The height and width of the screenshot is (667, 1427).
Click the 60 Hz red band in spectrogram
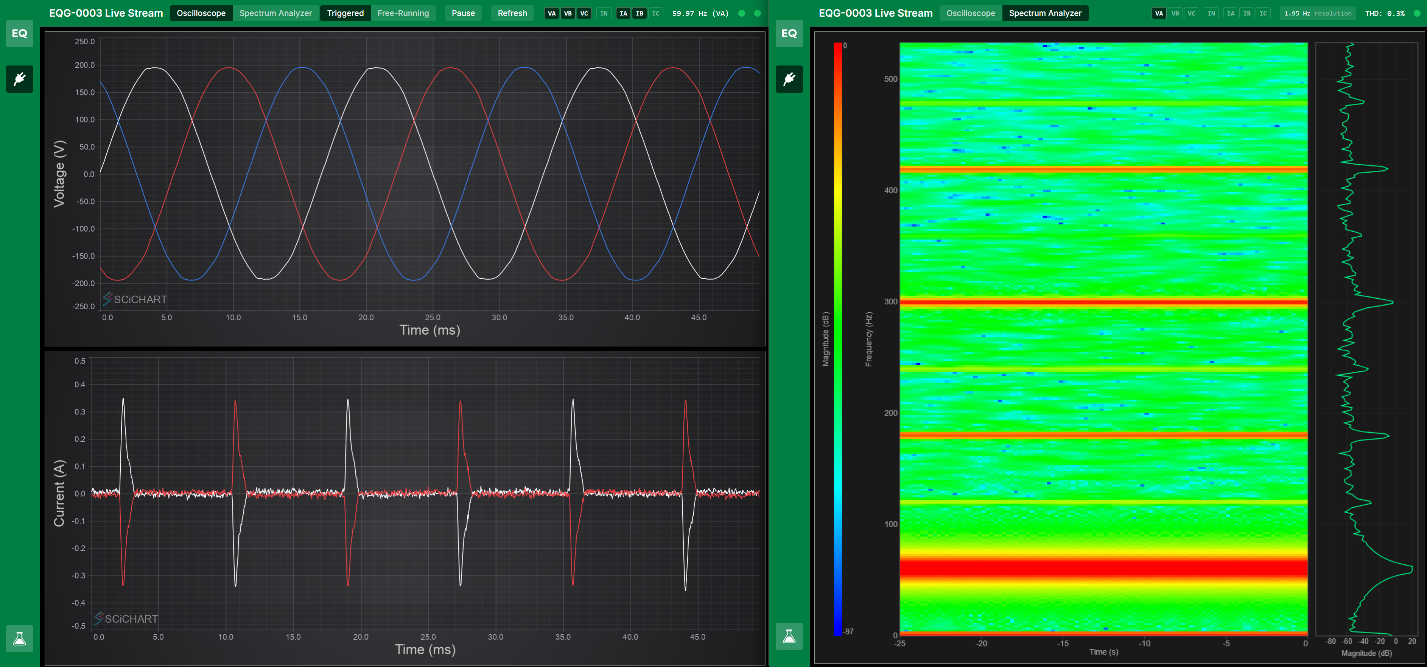[1103, 569]
